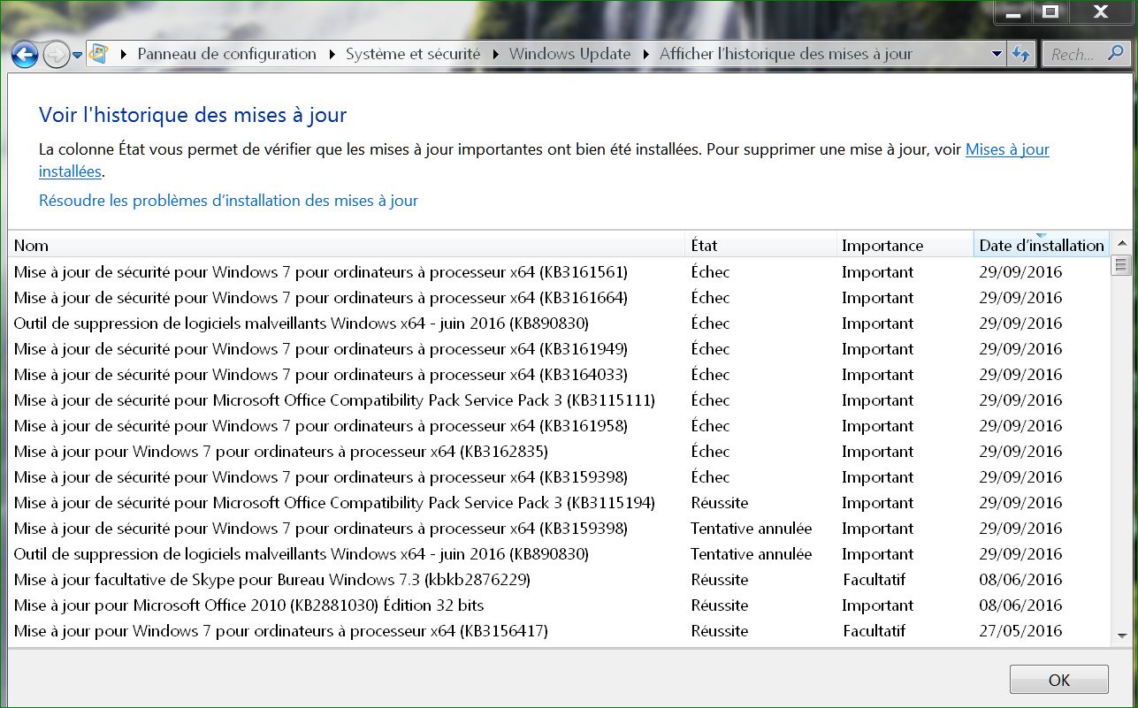Select 'Afficher l'historique des mises à jour' breadcrumb

tap(785, 54)
